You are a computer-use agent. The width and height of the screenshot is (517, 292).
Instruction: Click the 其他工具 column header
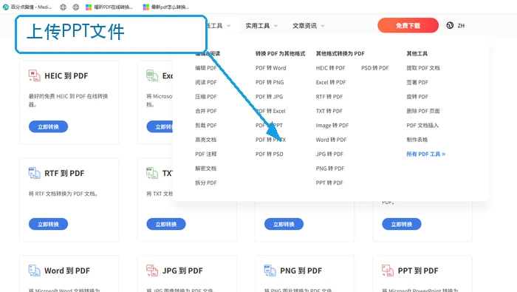pyautogui.click(x=417, y=53)
